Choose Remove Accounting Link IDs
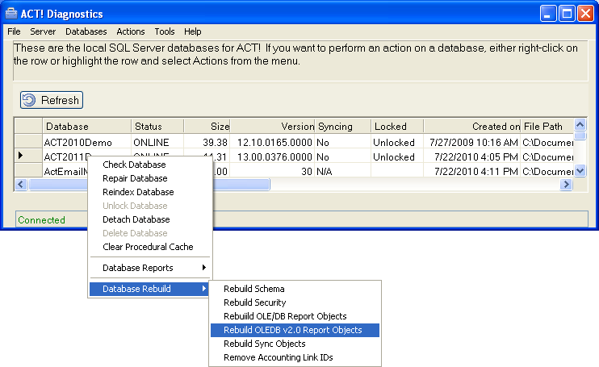This screenshot has width=599, height=367. click(x=295, y=357)
